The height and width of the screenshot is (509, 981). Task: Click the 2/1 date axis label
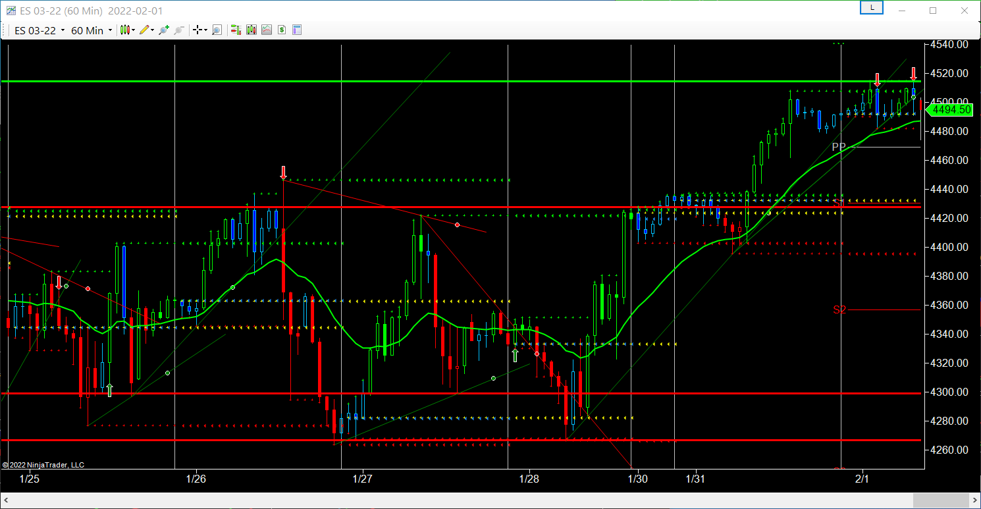(862, 479)
